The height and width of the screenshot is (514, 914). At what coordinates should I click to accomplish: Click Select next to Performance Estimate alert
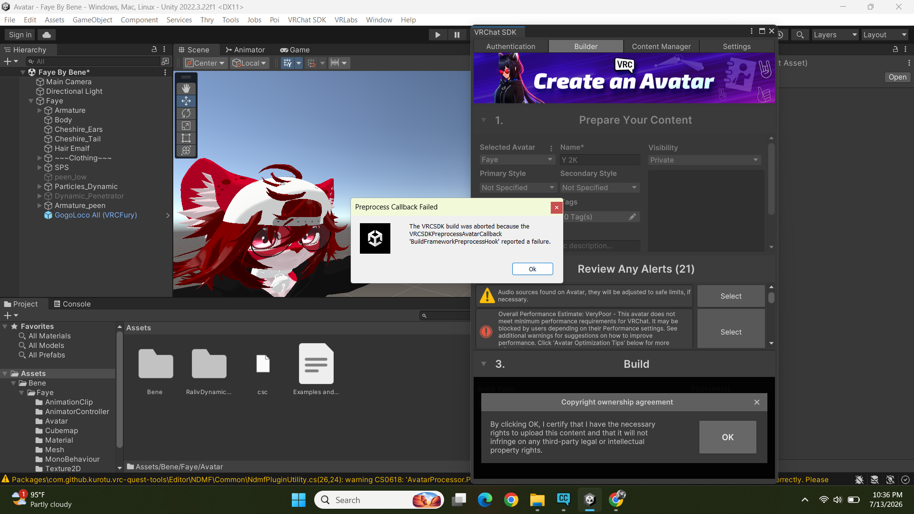(x=731, y=332)
